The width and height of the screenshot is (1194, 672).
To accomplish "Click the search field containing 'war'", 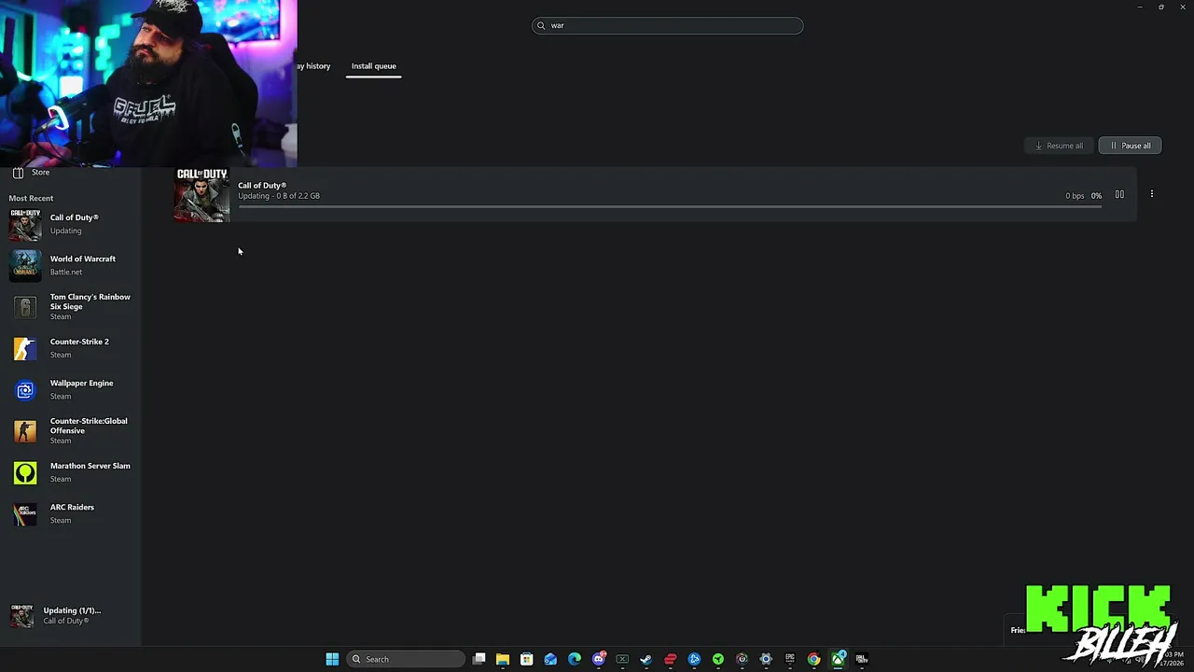I will 667,25.
